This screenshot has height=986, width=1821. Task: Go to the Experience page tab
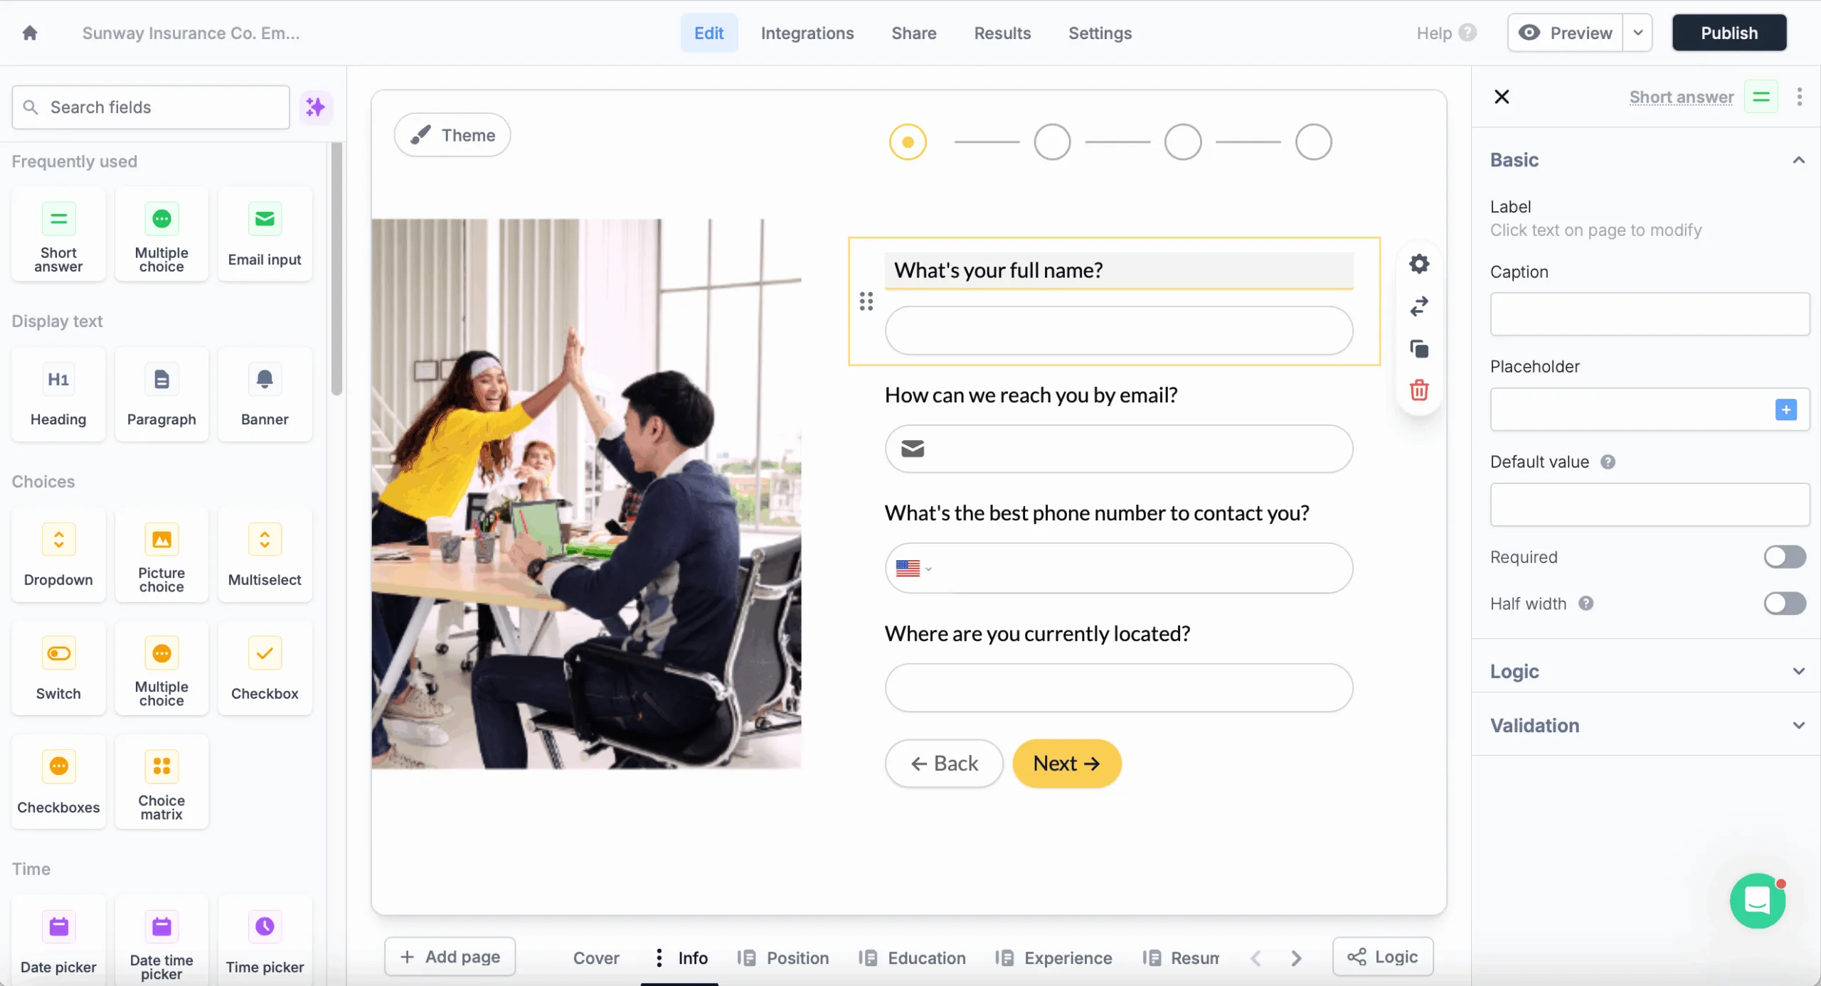(x=1053, y=958)
